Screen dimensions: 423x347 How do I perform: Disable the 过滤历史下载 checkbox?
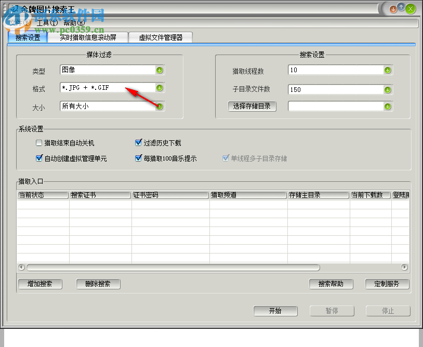(x=138, y=142)
